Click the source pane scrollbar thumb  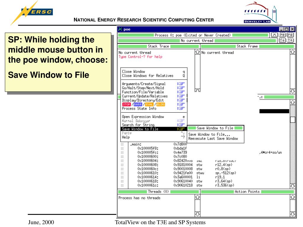293,120
